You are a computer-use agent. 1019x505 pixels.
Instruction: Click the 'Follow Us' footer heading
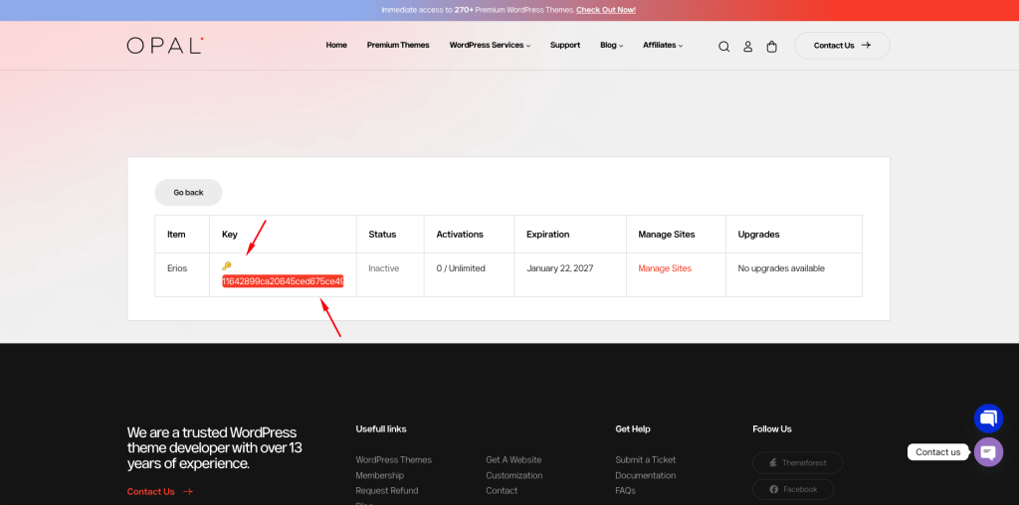[772, 429]
